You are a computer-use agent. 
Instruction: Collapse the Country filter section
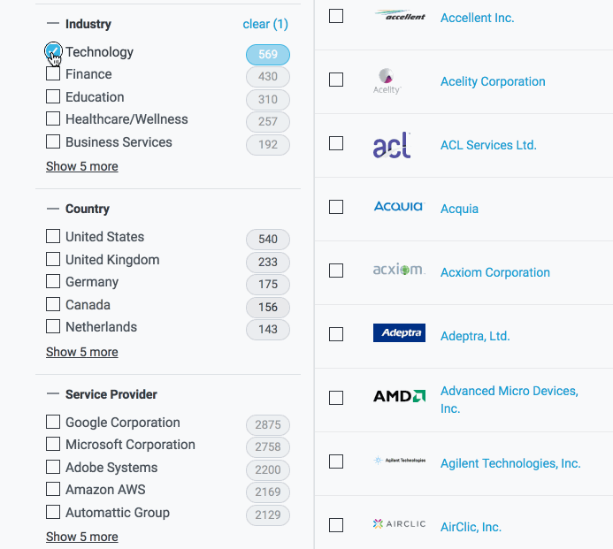(53, 210)
